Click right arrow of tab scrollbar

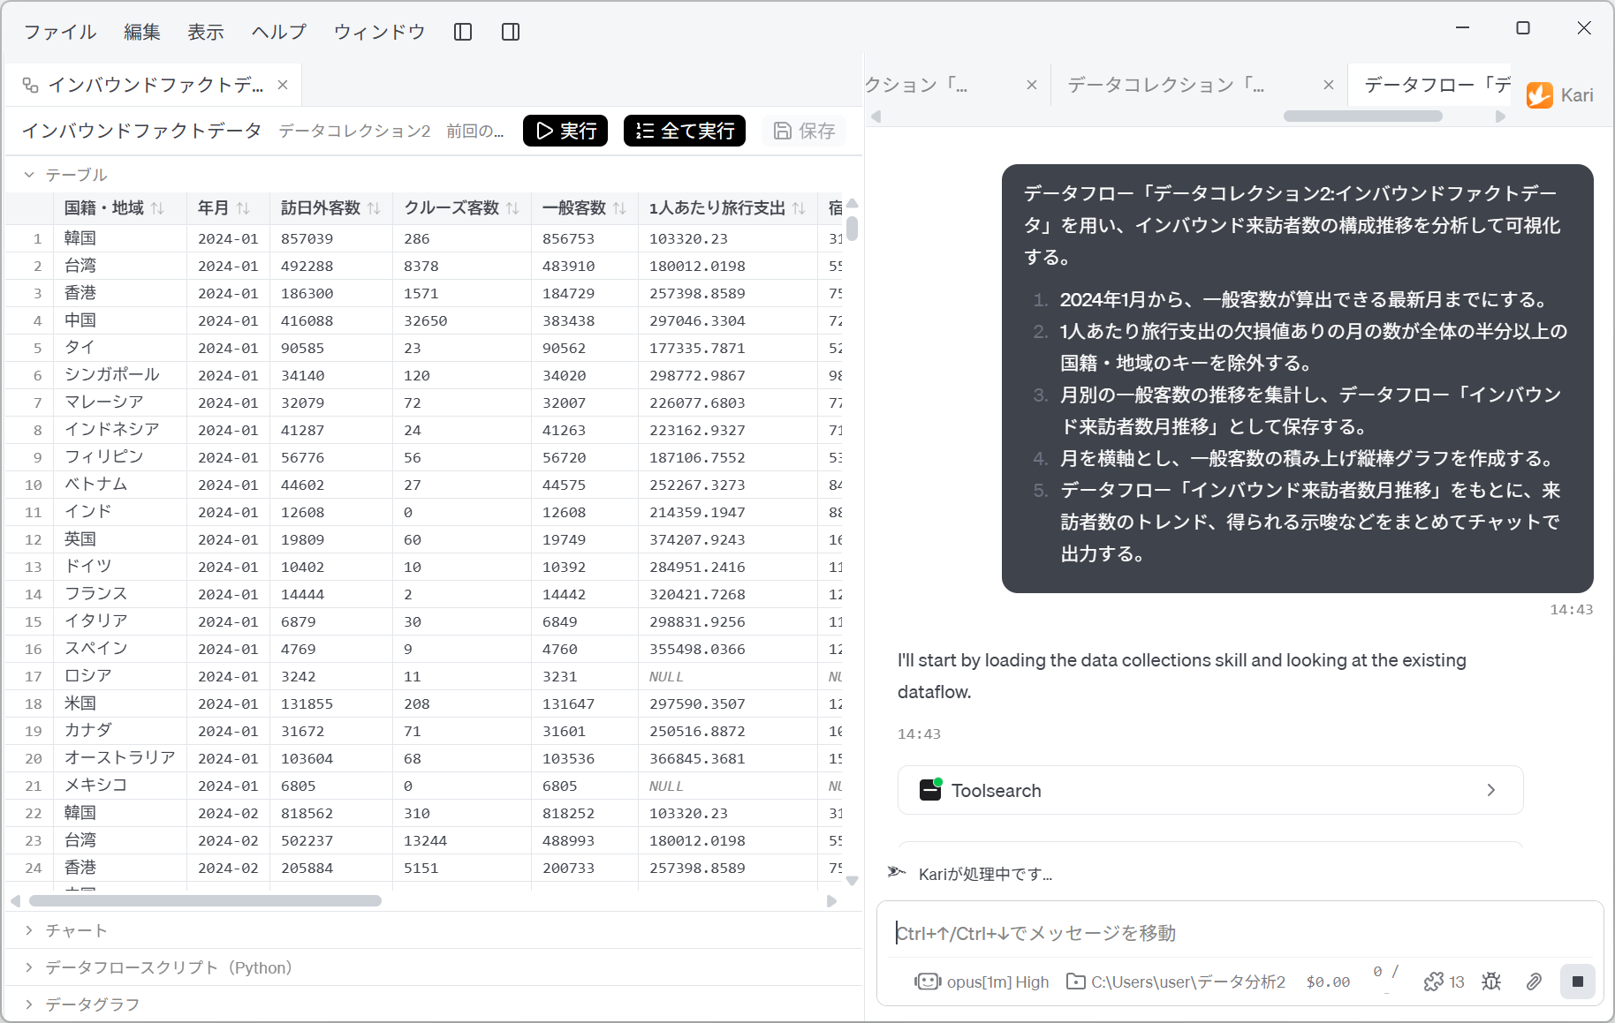pos(1500,117)
